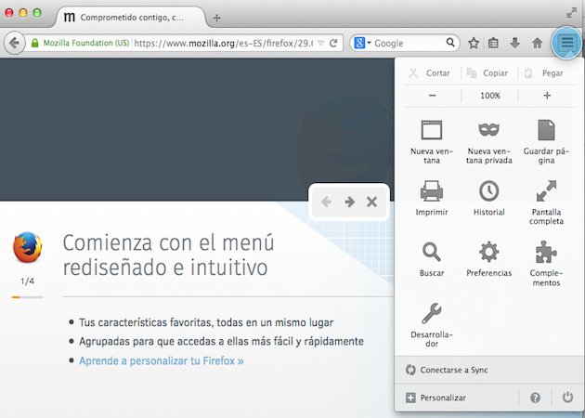Quit Firefox with the power icon
The width and height of the screenshot is (585, 418).
(567, 398)
